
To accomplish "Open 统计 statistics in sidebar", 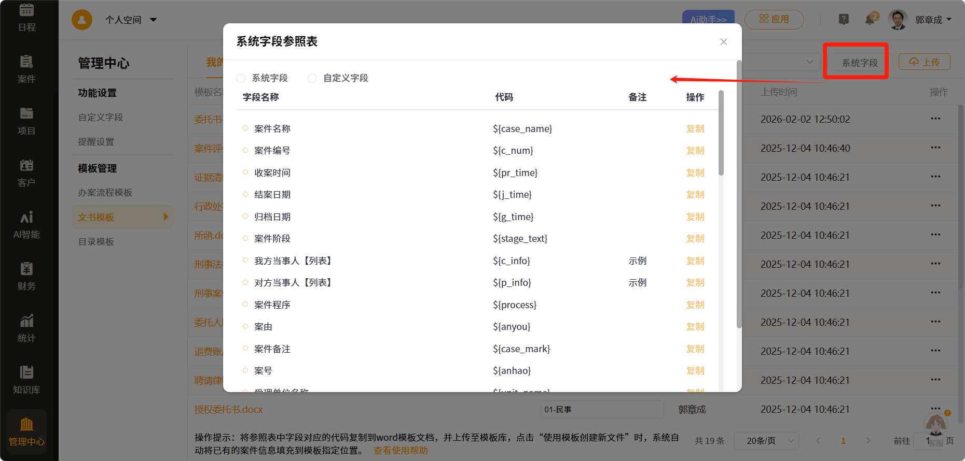I will [x=26, y=328].
